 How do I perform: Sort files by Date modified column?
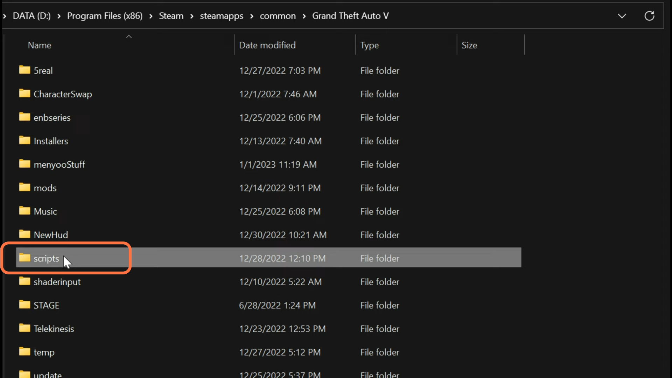[x=267, y=45]
